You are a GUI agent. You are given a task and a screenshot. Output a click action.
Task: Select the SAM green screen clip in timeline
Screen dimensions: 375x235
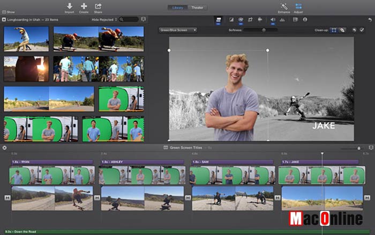click(x=232, y=175)
